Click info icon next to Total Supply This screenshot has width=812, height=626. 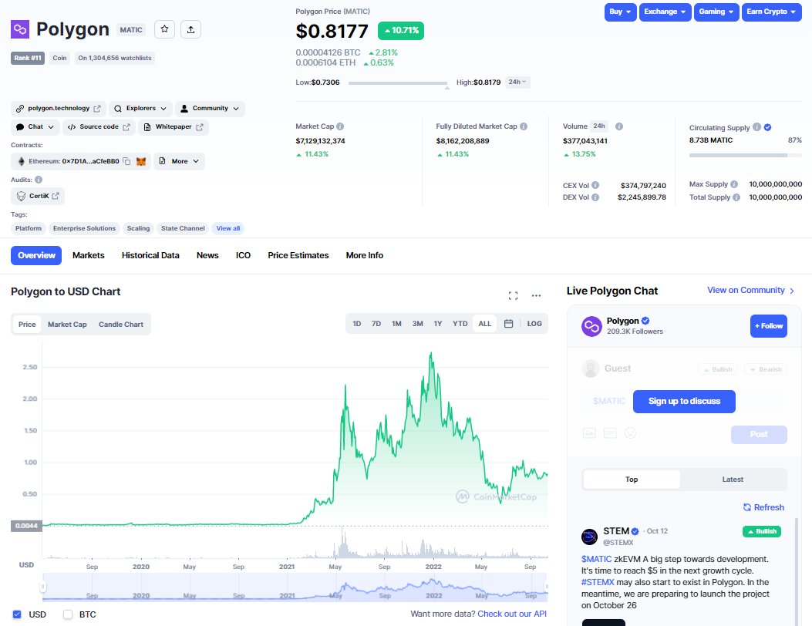tap(736, 197)
